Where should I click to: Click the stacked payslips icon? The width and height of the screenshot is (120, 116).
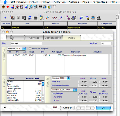[x=35, y=7]
